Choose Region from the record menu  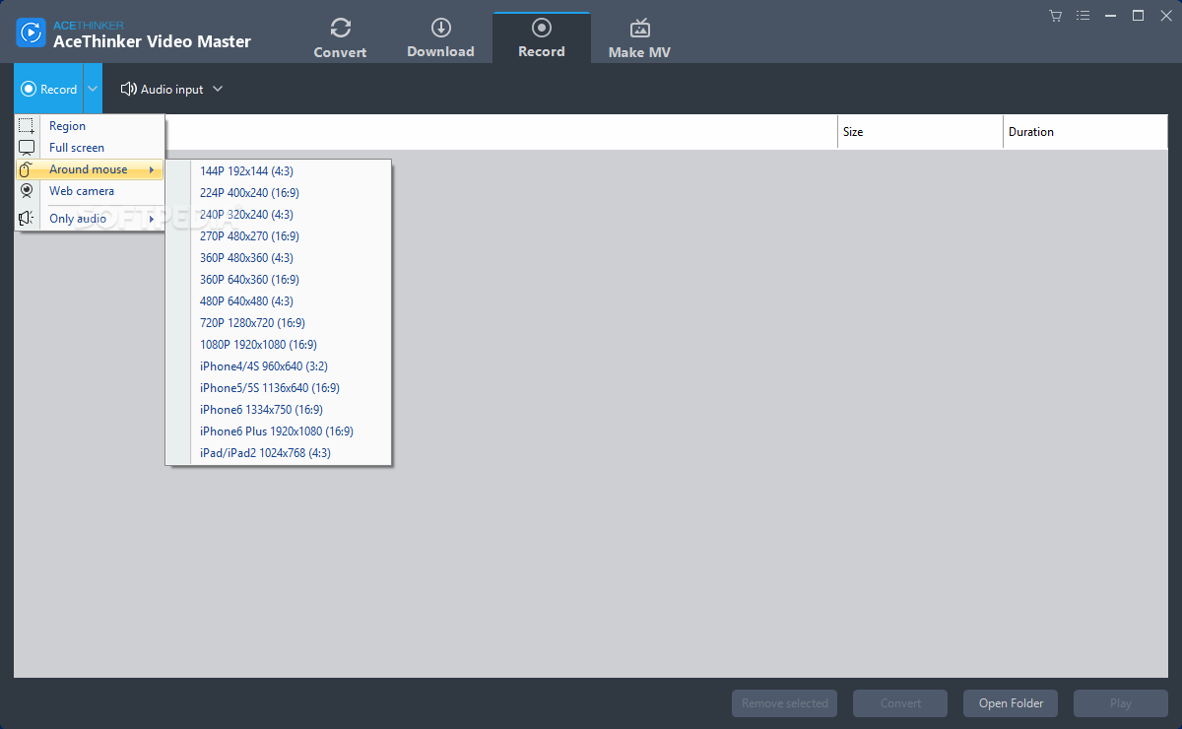[x=90, y=126]
